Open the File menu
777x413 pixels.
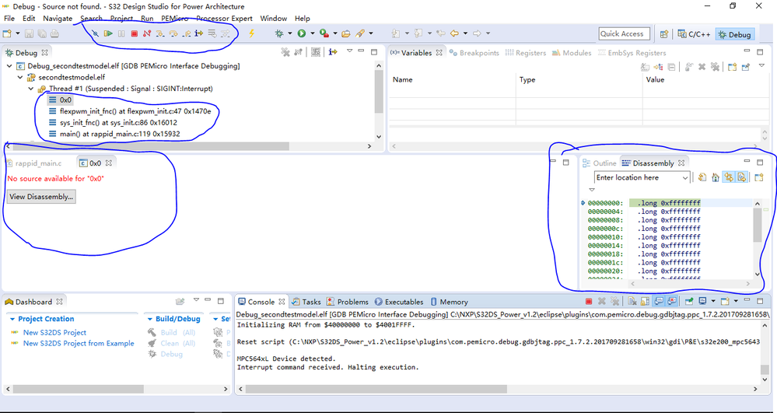point(9,19)
